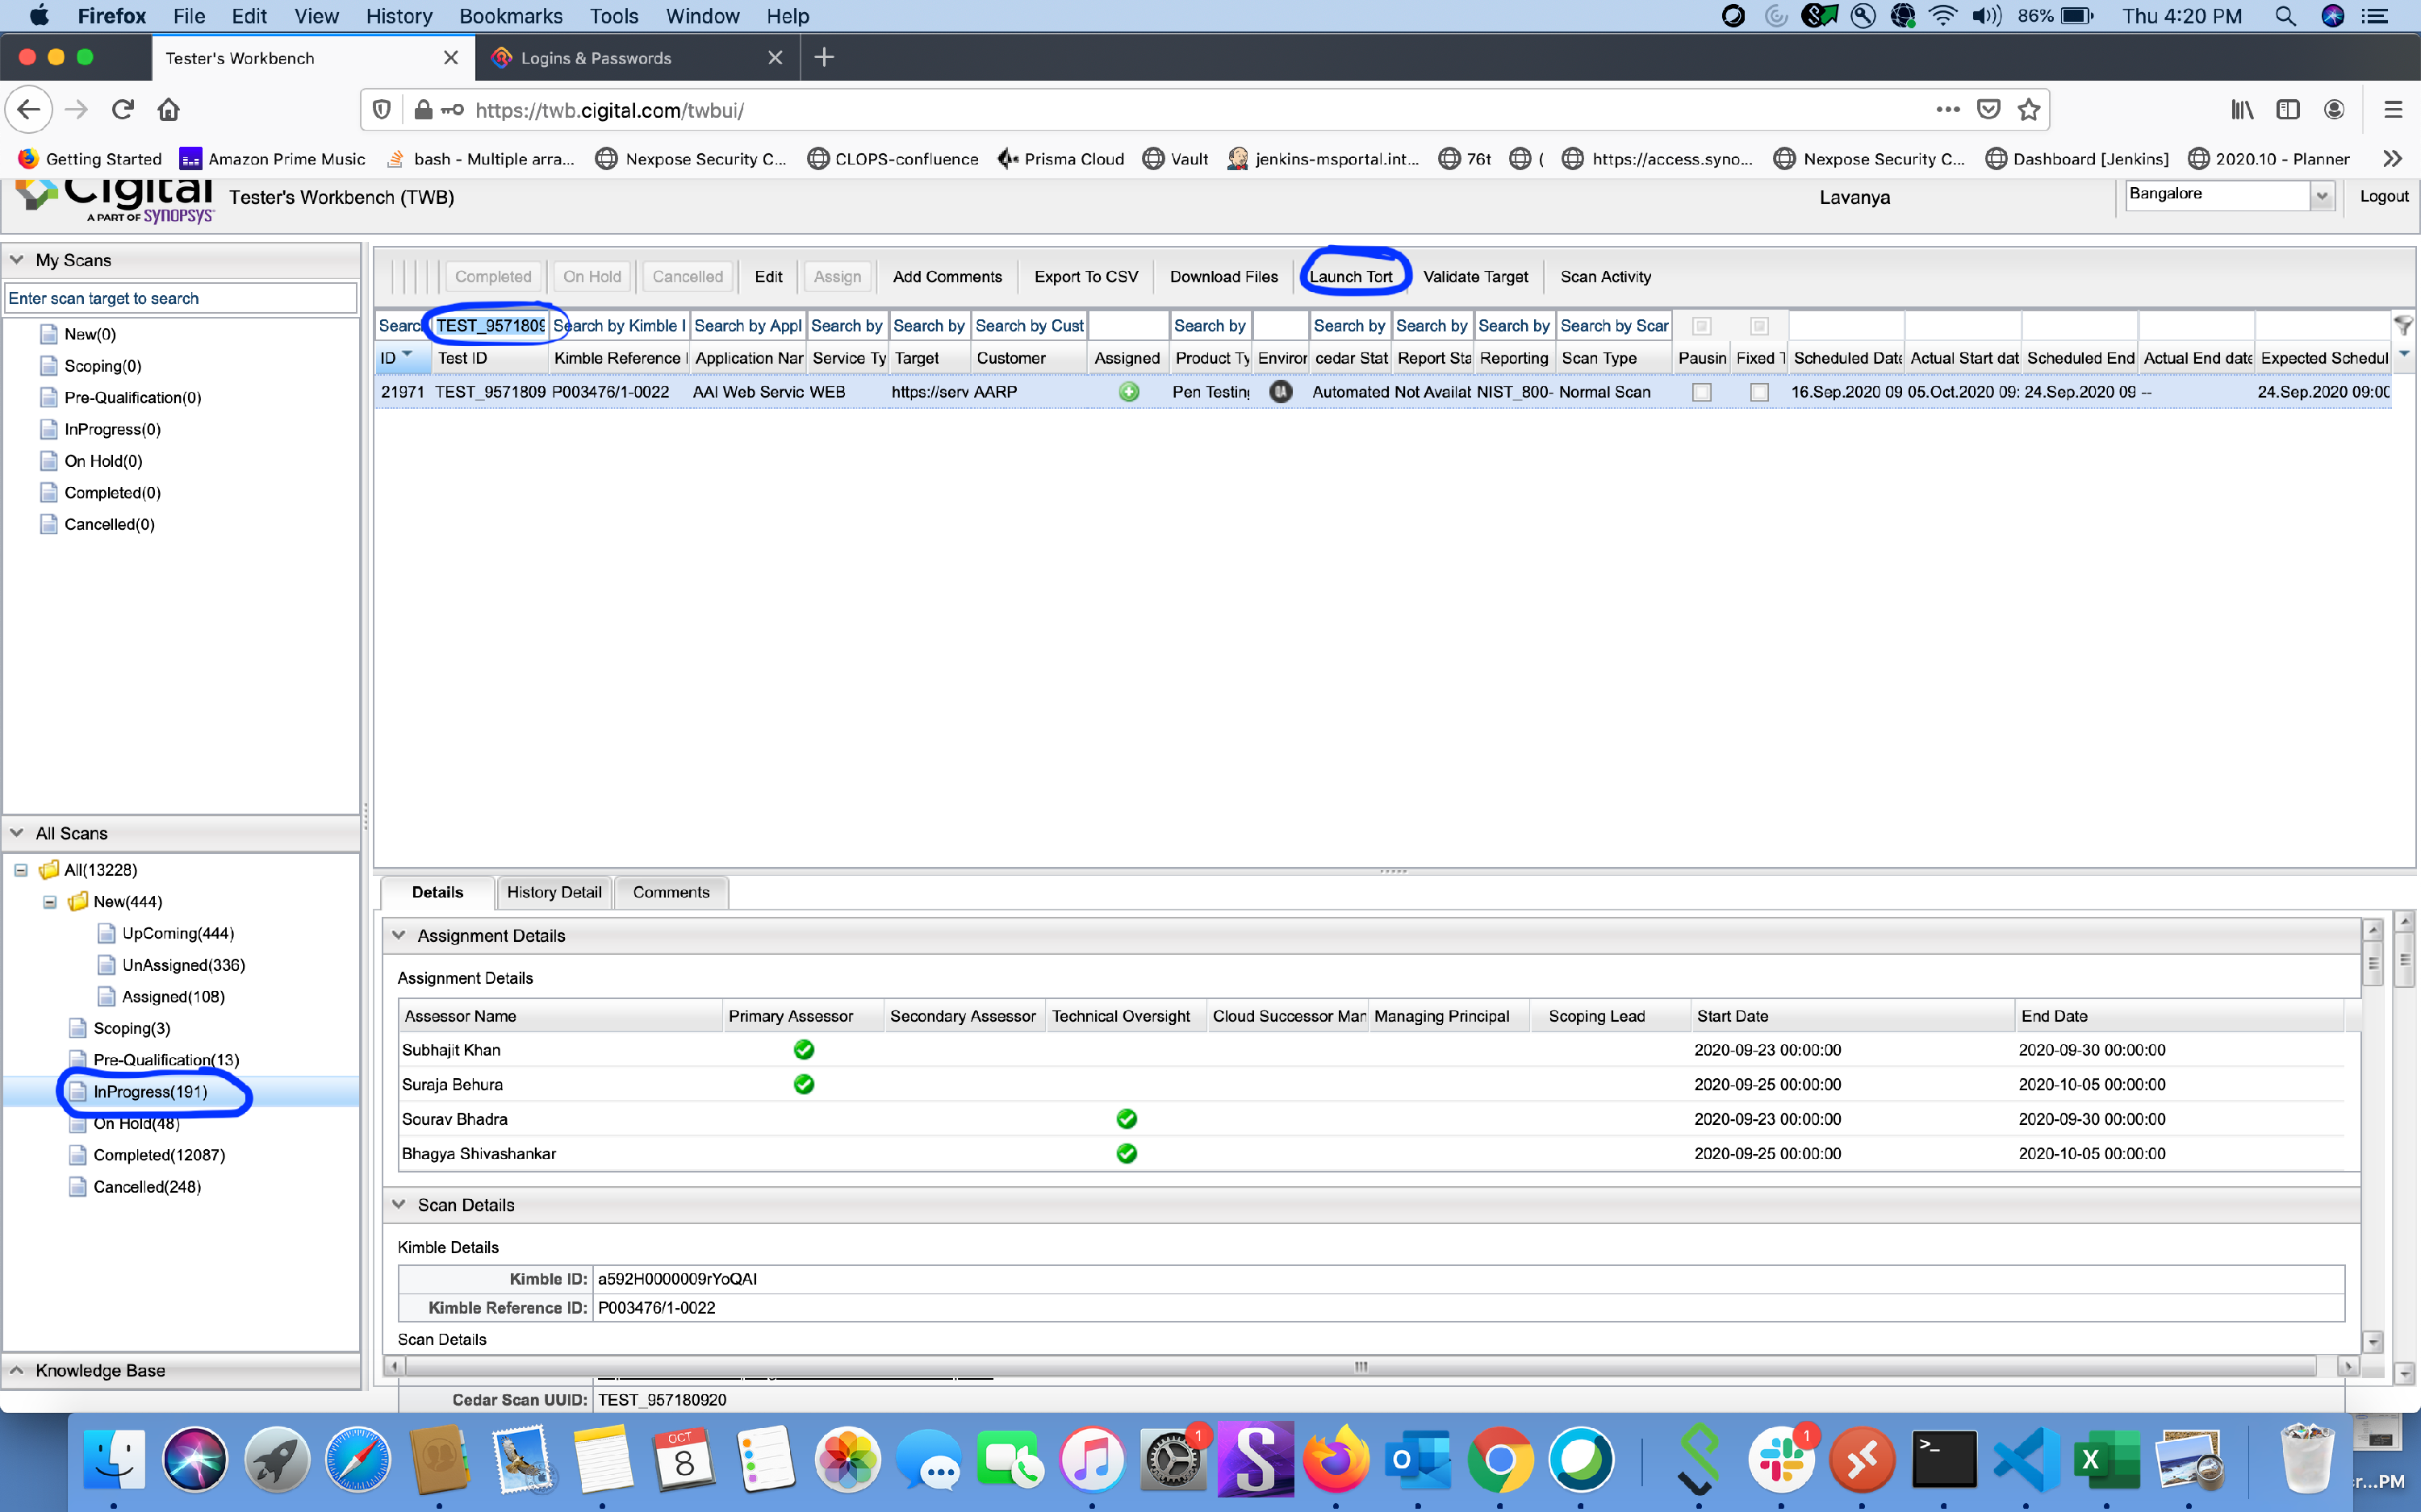2421x1512 pixels.
Task: Open Microsoft Excel from the dock
Action: [x=2107, y=1459]
